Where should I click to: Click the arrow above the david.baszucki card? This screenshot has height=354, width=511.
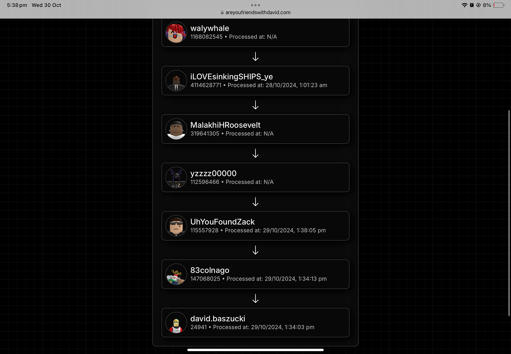255,299
